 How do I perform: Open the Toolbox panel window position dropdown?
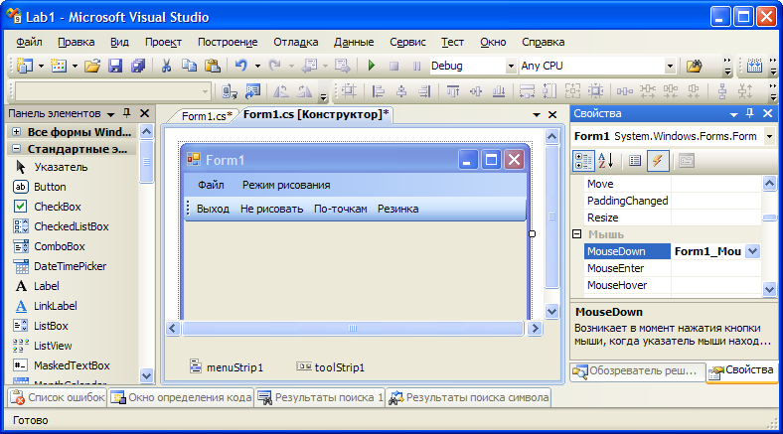tap(111, 114)
